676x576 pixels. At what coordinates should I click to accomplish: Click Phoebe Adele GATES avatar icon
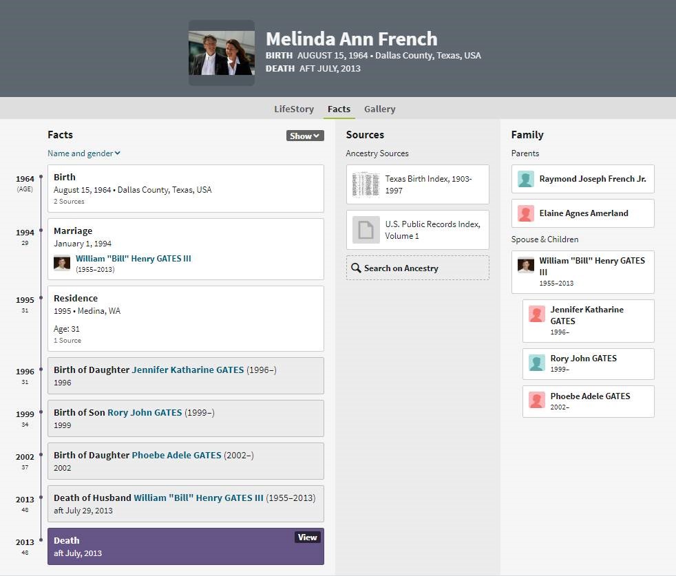coord(537,401)
